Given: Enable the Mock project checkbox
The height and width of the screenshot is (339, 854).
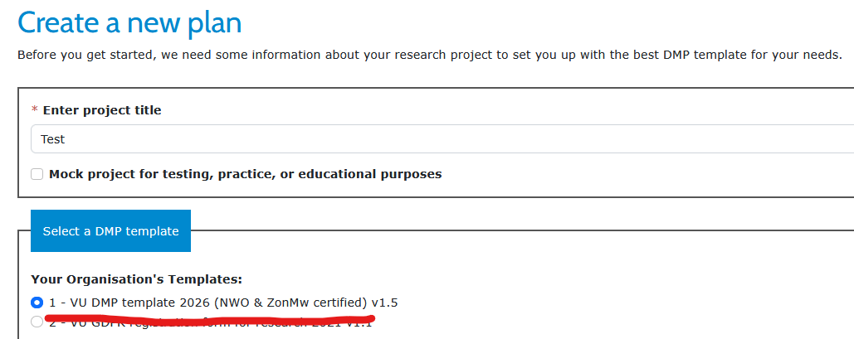Looking at the screenshot, I should tap(37, 174).
